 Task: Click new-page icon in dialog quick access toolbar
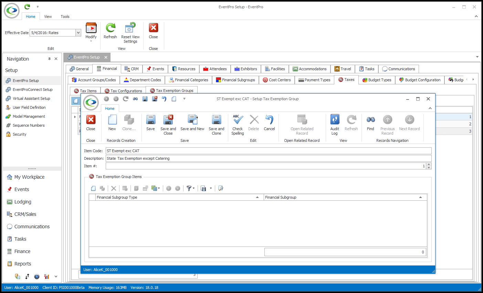[174, 99]
